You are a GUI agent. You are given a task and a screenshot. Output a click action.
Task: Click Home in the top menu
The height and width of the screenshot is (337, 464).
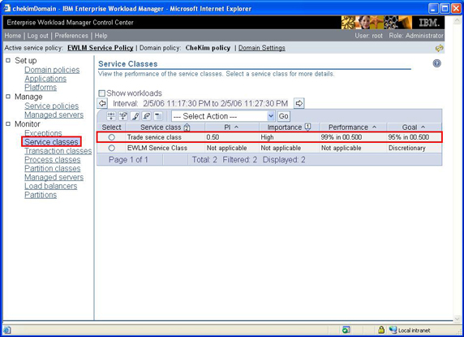coord(13,36)
